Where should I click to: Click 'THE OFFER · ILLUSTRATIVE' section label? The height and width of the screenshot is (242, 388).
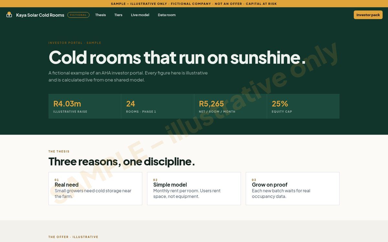[73, 237]
